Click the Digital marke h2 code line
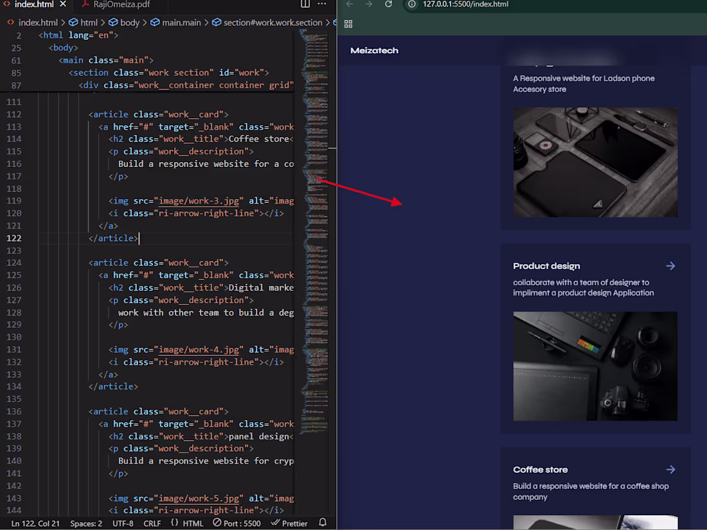Viewport: 707px width, 530px height. (x=201, y=288)
